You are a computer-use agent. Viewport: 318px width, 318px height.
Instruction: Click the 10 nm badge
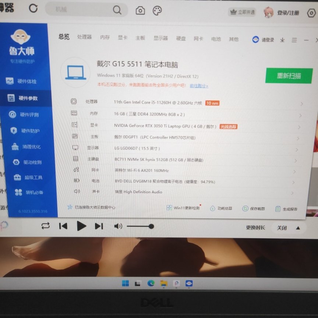[212, 103]
